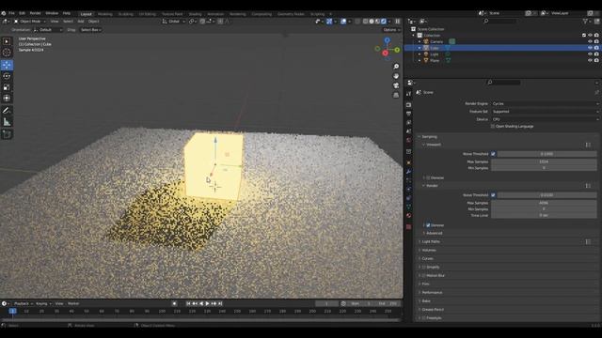The height and width of the screenshot is (338, 602).
Task: Click the navigation gizmo red X axis
Action: pos(385,54)
